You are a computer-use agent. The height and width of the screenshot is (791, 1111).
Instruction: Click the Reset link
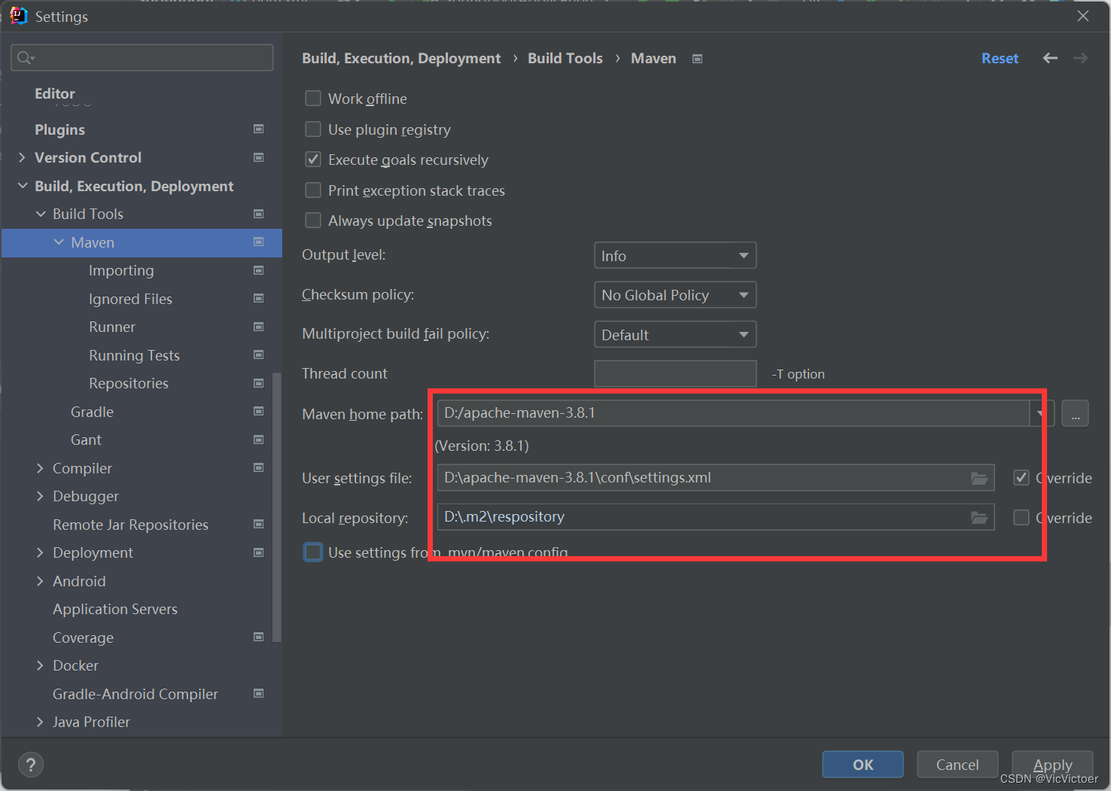tap(1000, 58)
